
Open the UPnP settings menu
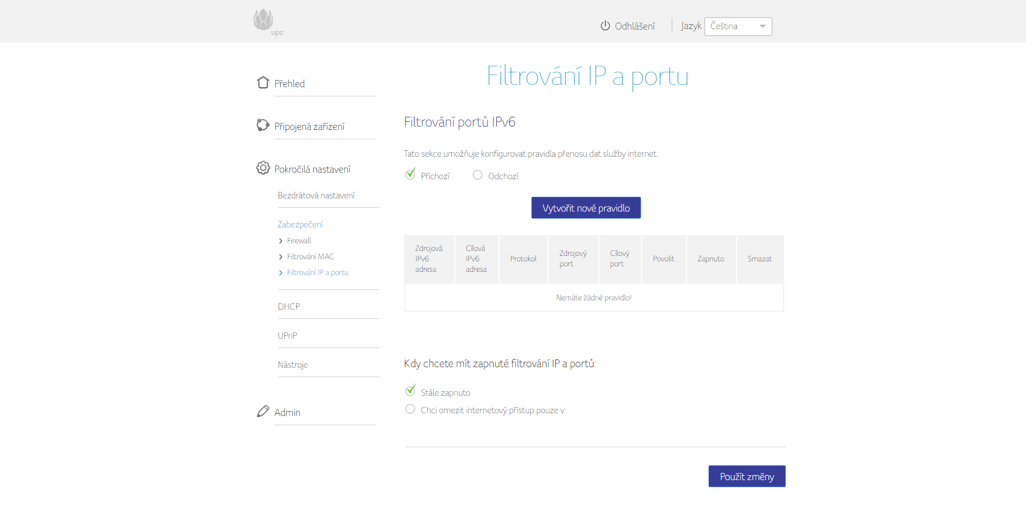point(287,335)
